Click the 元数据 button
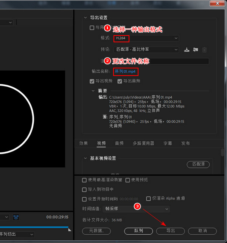The width and height of the screenshot is (227, 243). tap(96, 231)
